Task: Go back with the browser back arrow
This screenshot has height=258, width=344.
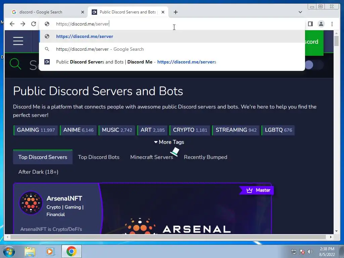Action: [x=12, y=24]
